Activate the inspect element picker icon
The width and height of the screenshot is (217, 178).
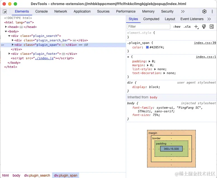[5, 11]
